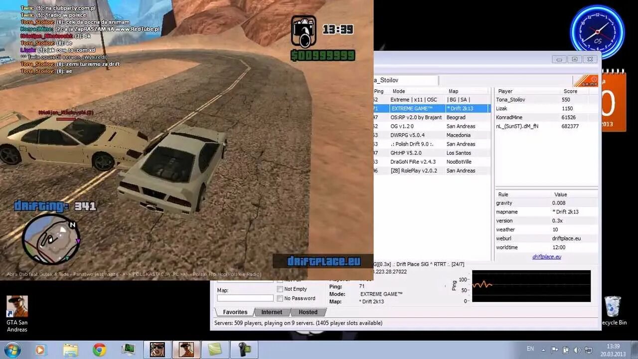Select the DraGoN FiRe v2.4.3 server
Screen dimensions: 638x359
pyautogui.click(x=432, y=162)
